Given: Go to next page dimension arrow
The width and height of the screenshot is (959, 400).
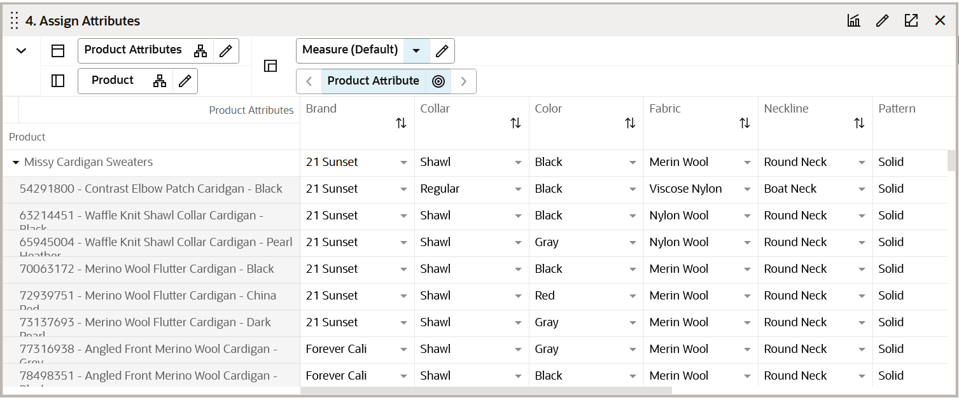Looking at the screenshot, I should (464, 81).
